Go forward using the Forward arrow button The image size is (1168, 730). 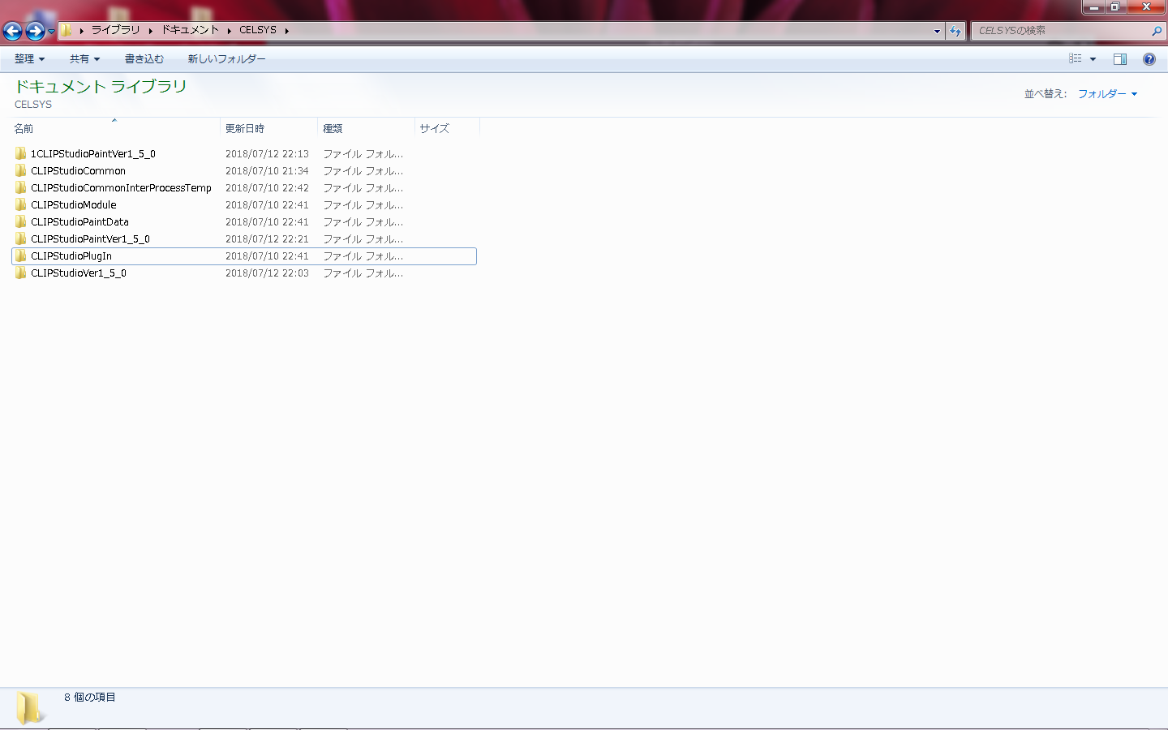35,31
